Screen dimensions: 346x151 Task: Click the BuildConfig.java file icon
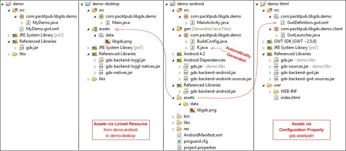pos(193,41)
